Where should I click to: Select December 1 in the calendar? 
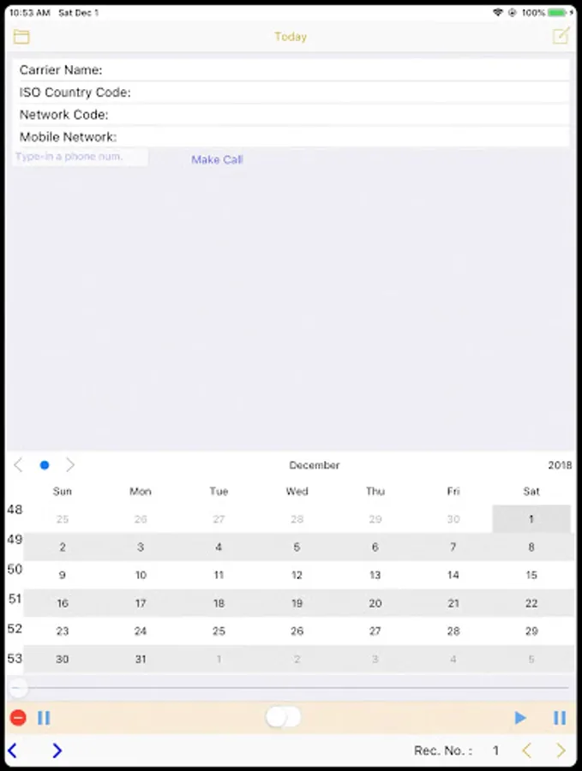tap(531, 518)
